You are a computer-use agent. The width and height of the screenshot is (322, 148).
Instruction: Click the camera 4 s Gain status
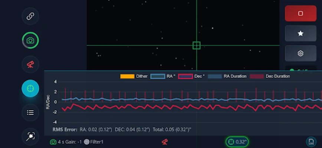click(x=66, y=142)
